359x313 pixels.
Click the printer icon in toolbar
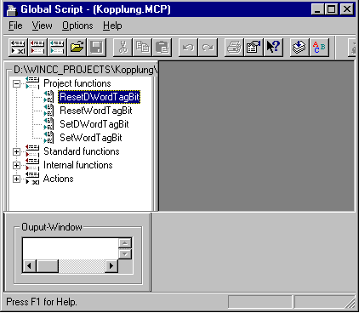[234, 47]
